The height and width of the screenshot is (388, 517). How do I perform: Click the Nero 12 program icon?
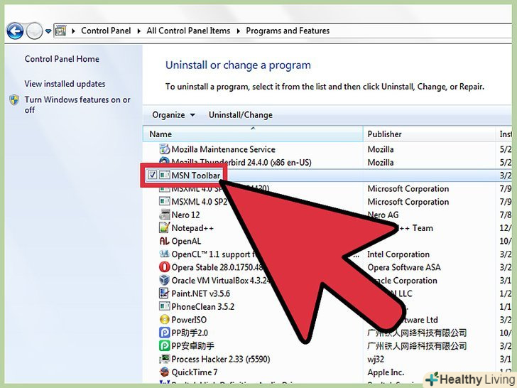point(164,215)
